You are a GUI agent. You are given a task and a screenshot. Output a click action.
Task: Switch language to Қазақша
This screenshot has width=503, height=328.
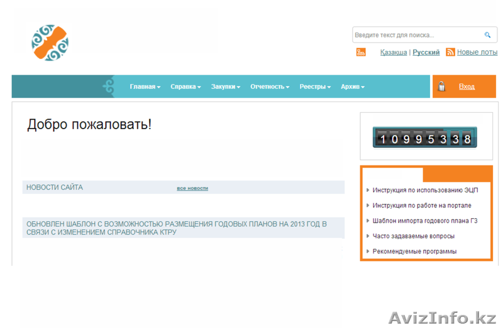click(394, 52)
